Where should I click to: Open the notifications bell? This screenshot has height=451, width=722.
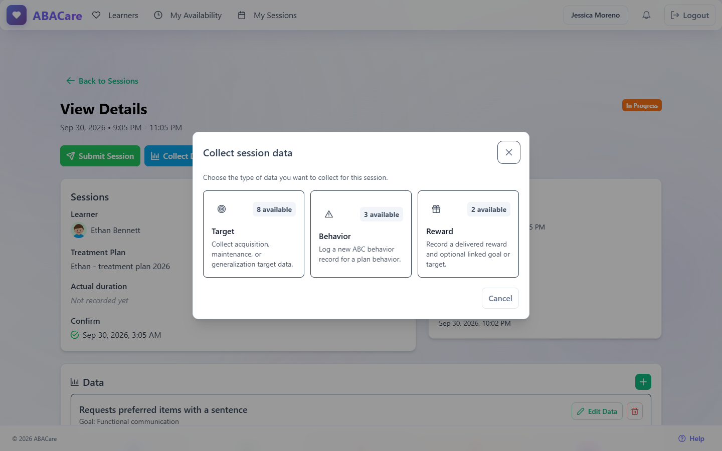(646, 15)
